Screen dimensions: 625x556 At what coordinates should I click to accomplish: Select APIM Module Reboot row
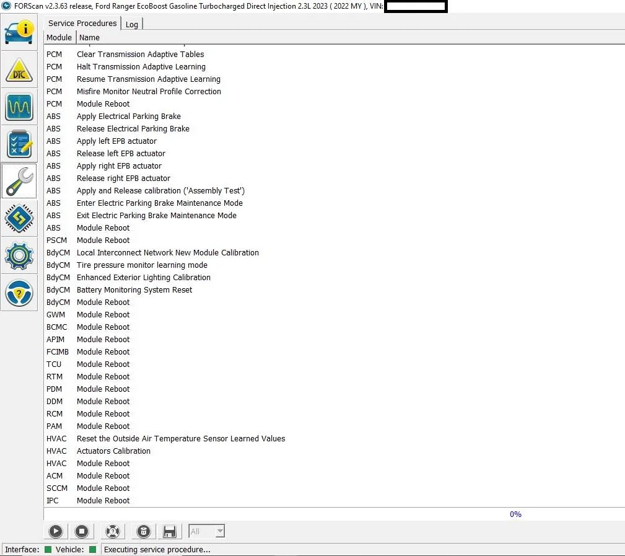pyautogui.click(x=334, y=339)
